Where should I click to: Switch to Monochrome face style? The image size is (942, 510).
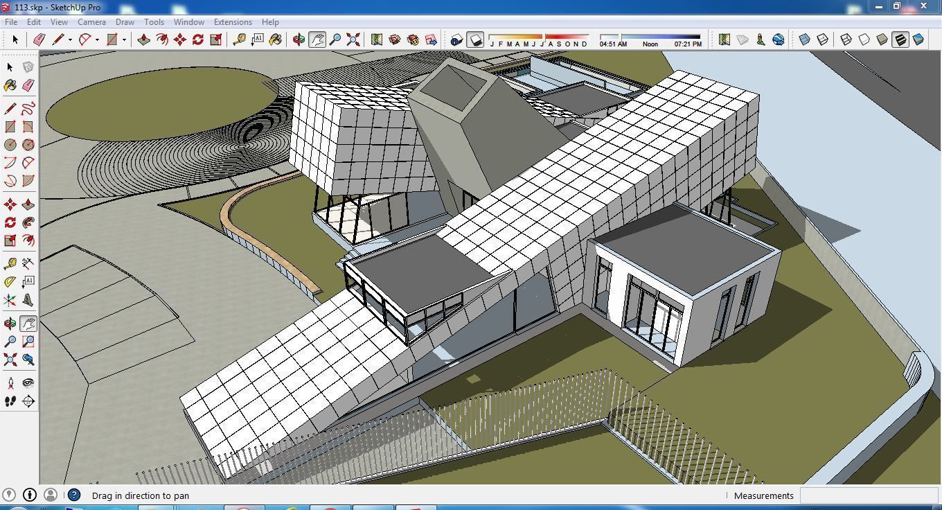click(918, 39)
